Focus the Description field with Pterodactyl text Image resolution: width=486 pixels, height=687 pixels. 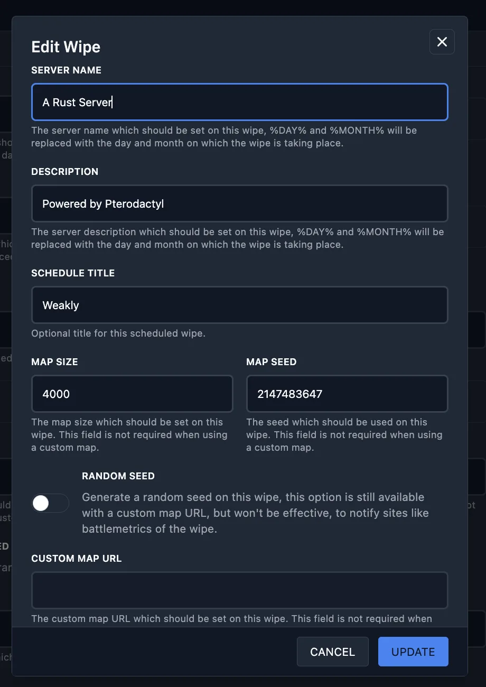(239, 203)
